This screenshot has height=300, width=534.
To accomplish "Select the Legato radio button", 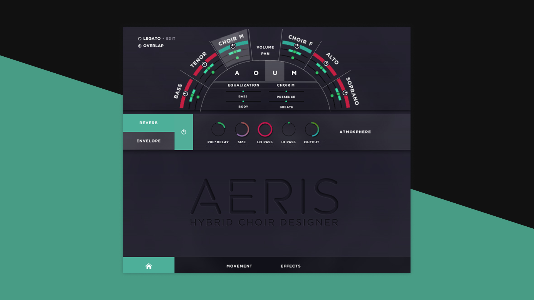I will [140, 39].
